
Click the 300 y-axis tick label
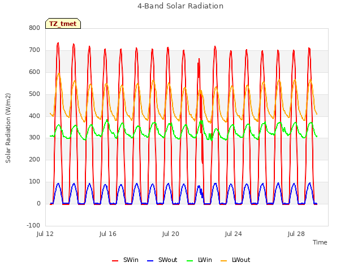point(35,137)
